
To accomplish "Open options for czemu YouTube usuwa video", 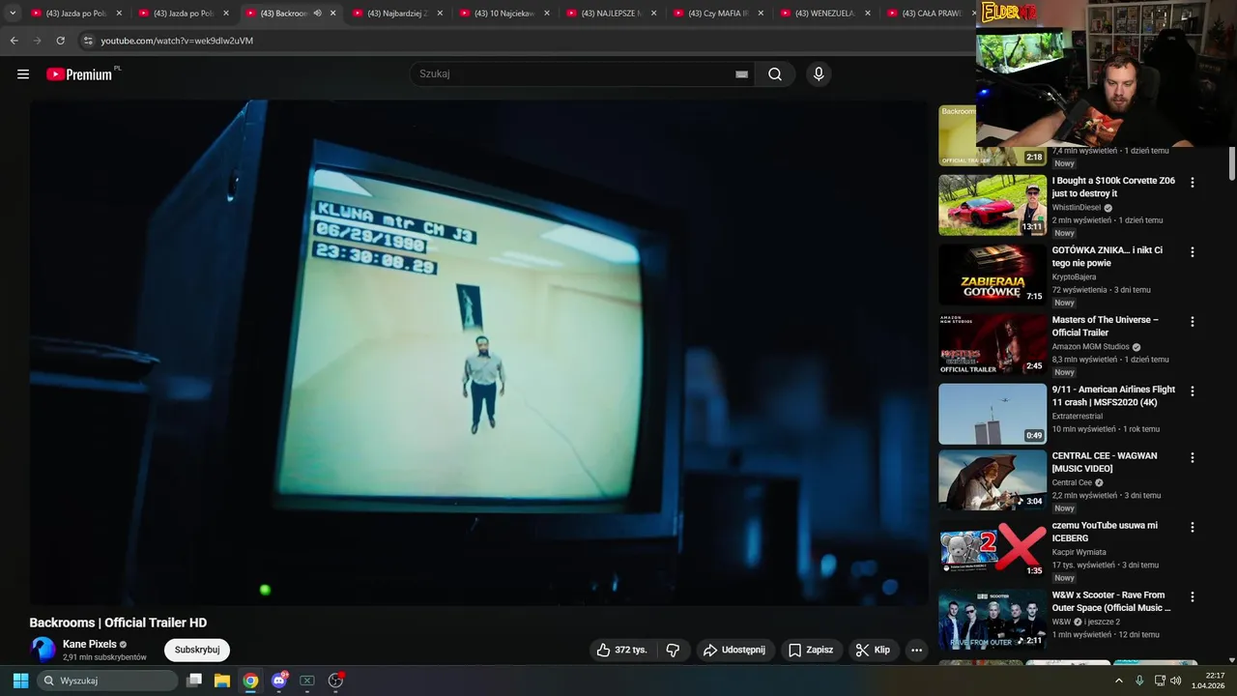I will 1192,527.
